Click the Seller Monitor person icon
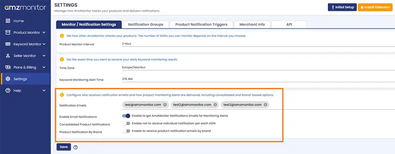395x154 pixels. pos(8,56)
